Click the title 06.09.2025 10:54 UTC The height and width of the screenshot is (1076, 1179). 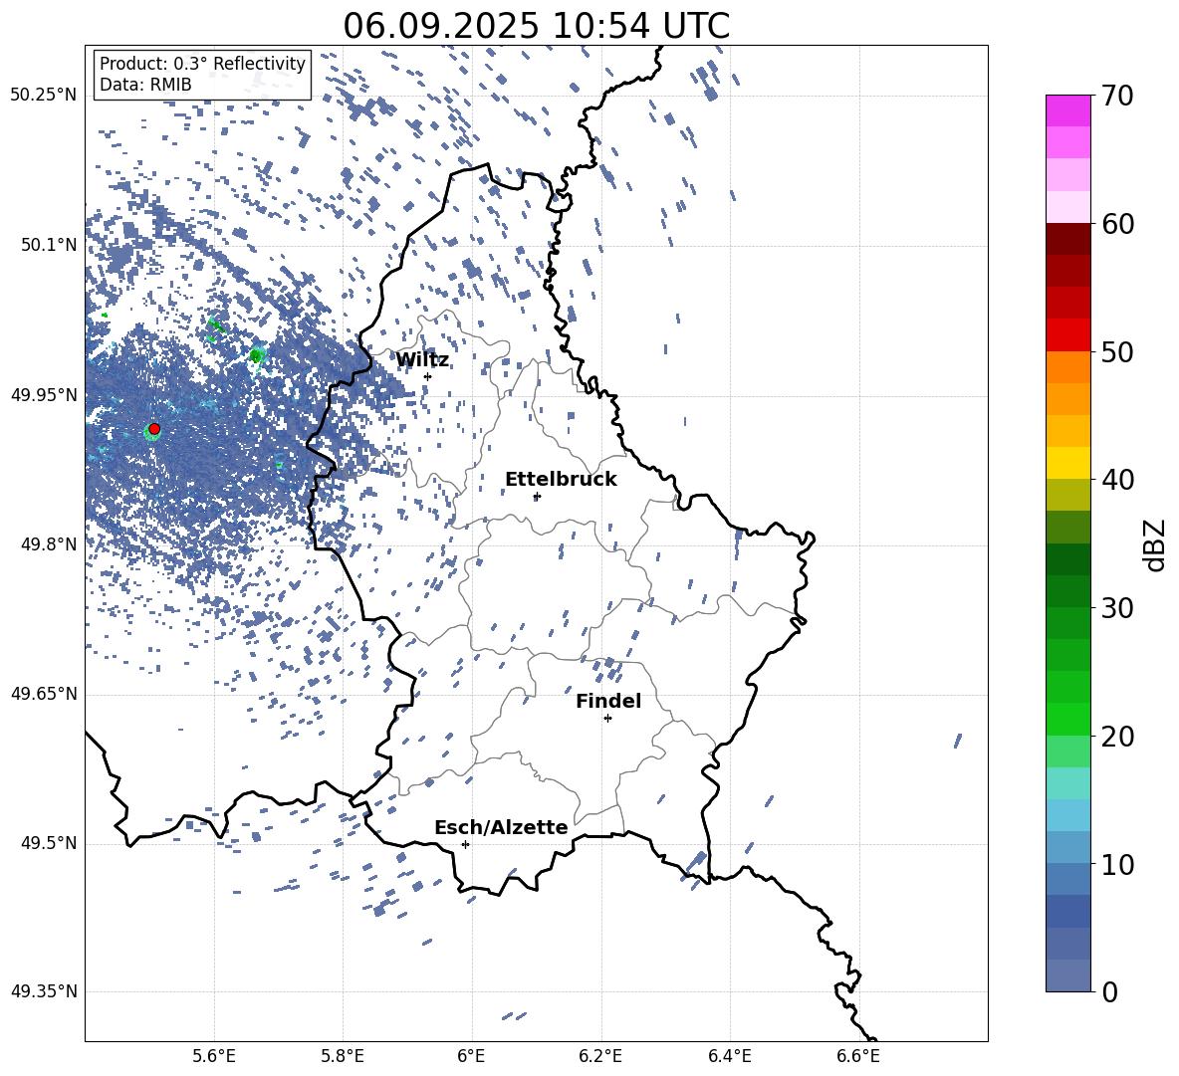point(536,26)
